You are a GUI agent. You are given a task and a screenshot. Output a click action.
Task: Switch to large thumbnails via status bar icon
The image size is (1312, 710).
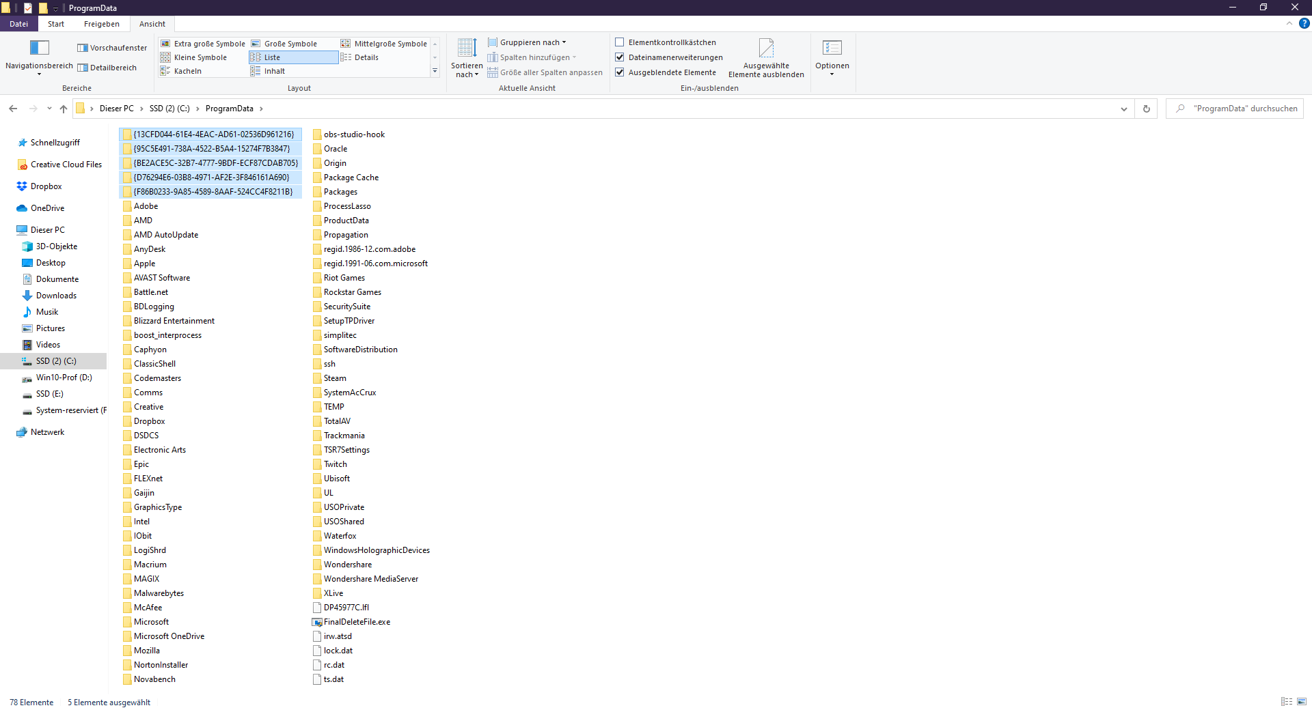click(1302, 702)
